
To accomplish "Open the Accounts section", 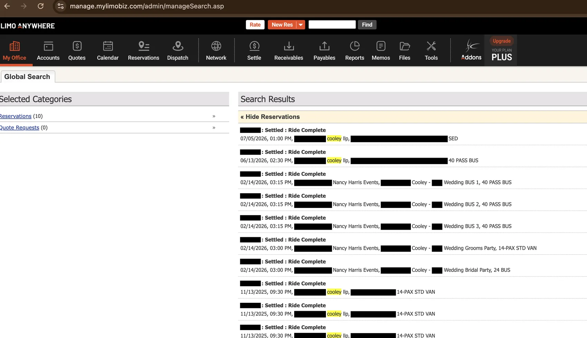I will (x=48, y=50).
